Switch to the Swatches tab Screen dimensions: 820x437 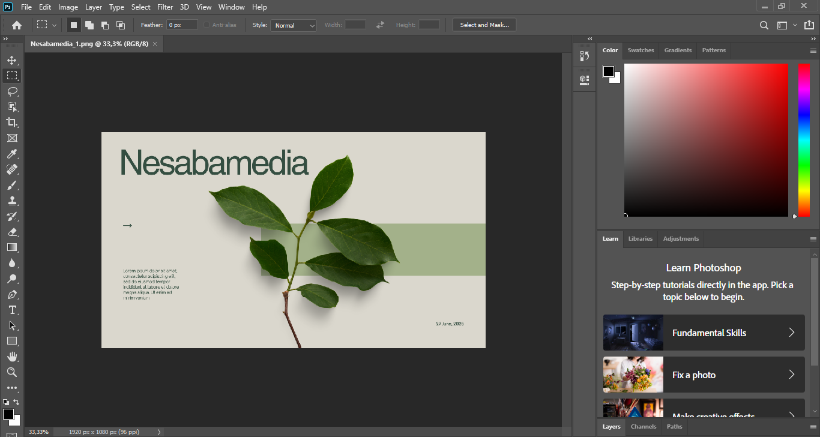(x=641, y=50)
